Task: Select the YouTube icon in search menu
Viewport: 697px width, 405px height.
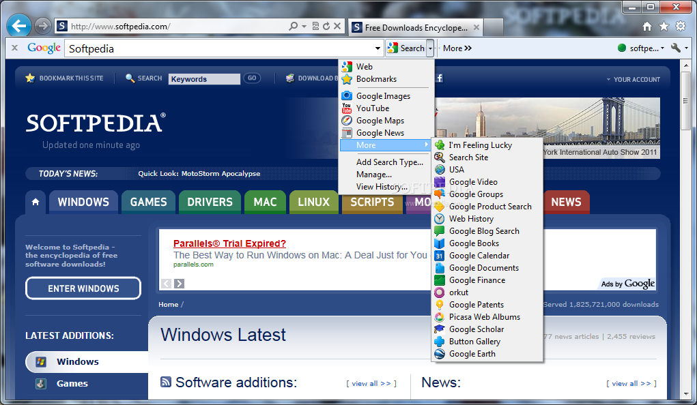Action: click(347, 108)
